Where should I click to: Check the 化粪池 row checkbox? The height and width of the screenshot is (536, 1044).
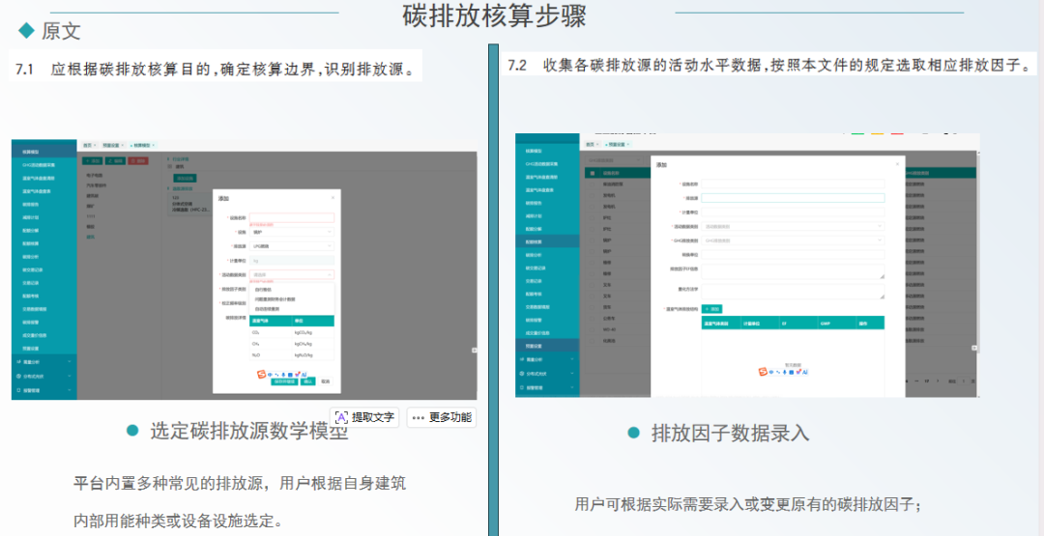coord(592,341)
